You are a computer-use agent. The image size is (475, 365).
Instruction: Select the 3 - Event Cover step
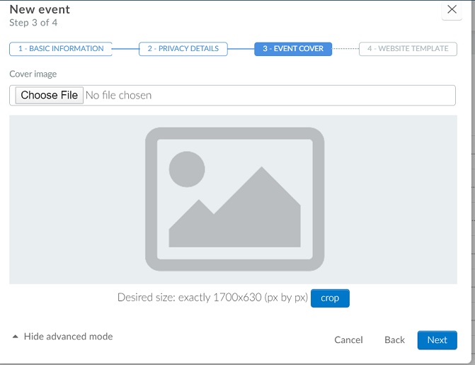pos(293,49)
